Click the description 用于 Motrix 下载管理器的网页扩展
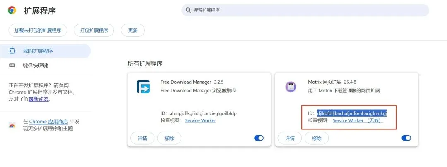This screenshot has height=167, width=447. 344,91
